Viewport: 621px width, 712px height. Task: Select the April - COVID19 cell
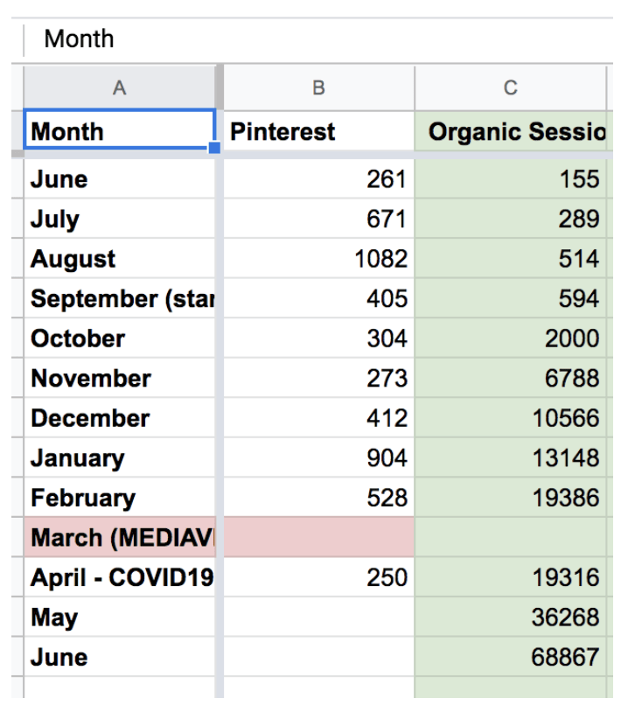(119, 577)
